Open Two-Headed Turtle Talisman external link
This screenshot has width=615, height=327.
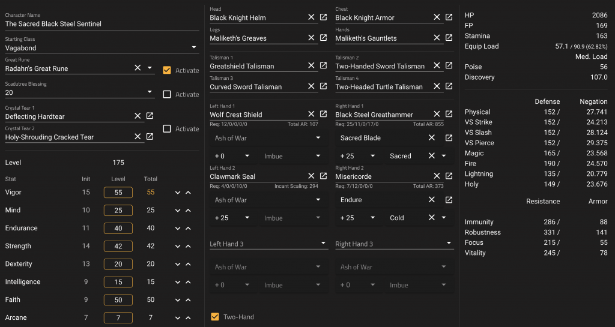point(449,86)
